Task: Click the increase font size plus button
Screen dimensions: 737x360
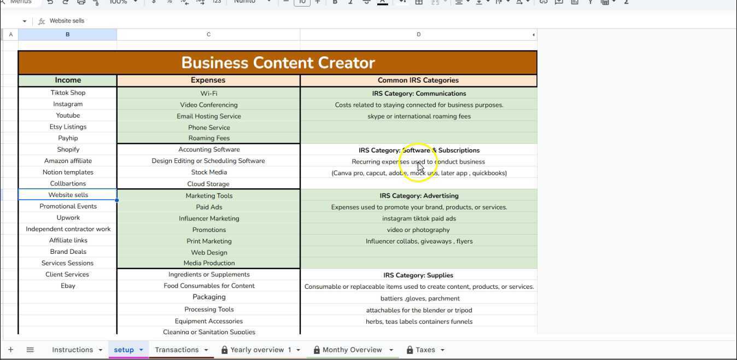Action: (317, 2)
